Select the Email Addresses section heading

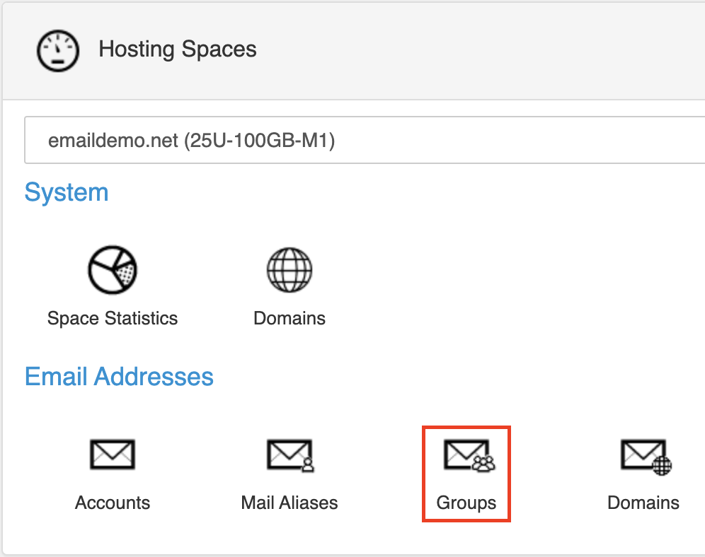point(119,376)
